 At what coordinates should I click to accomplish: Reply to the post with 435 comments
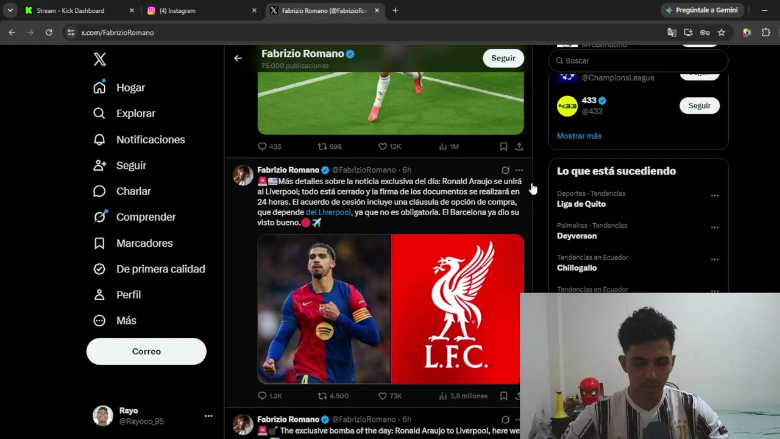pos(269,146)
